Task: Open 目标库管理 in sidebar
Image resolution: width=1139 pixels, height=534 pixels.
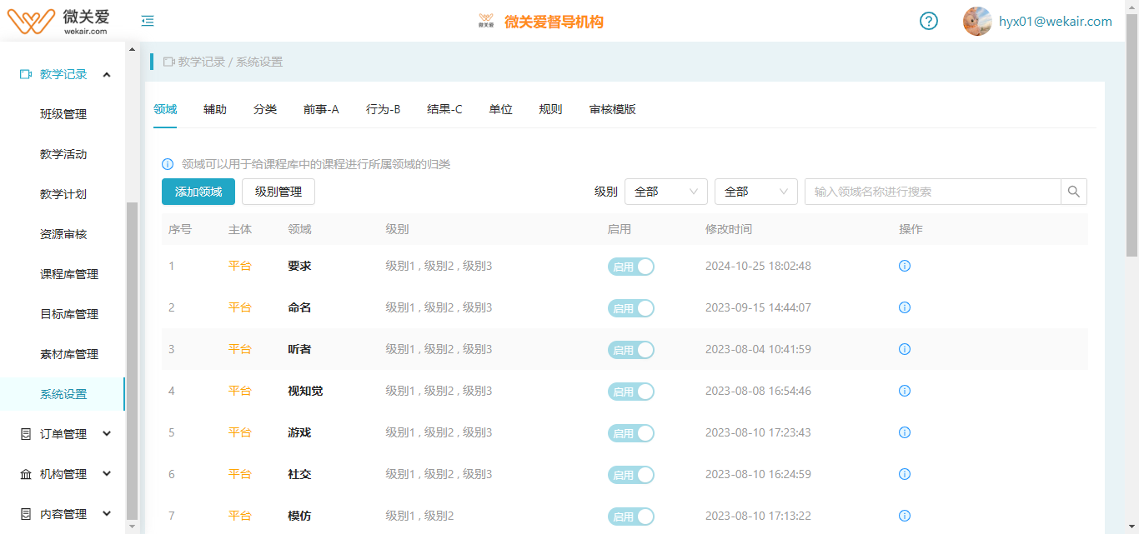Action: tap(69, 314)
